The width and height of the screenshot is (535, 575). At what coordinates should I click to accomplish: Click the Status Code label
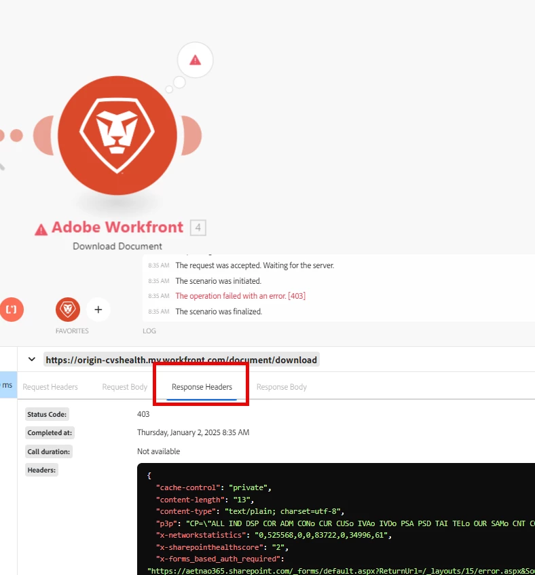click(47, 414)
